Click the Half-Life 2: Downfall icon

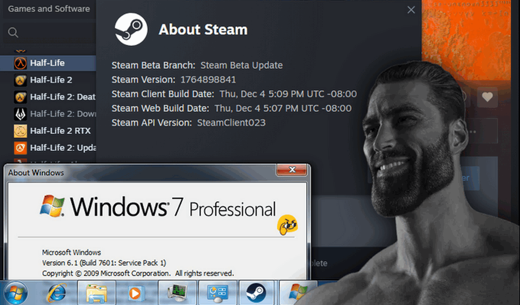click(x=20, y=114)
